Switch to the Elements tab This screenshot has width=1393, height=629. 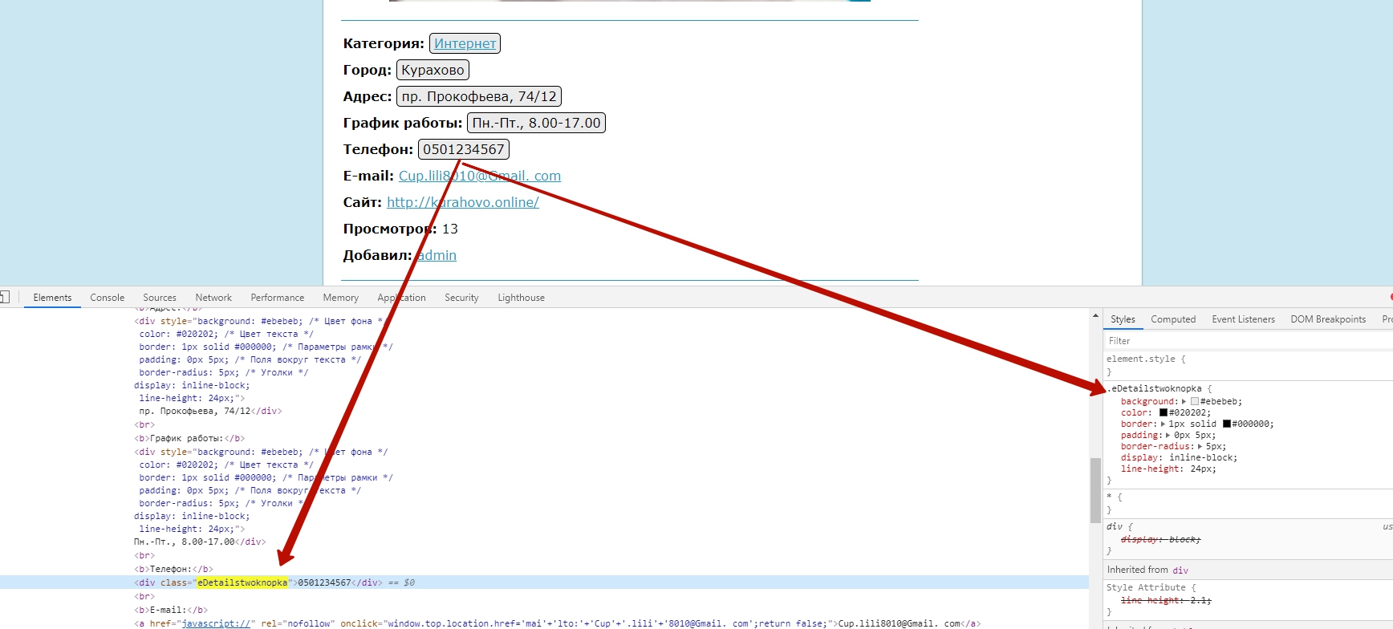pos(52,298)
